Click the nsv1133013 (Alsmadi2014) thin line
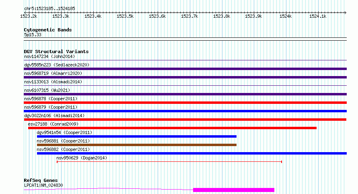The width and height of the screenshot is (358, 194). [x=185, y=86]
